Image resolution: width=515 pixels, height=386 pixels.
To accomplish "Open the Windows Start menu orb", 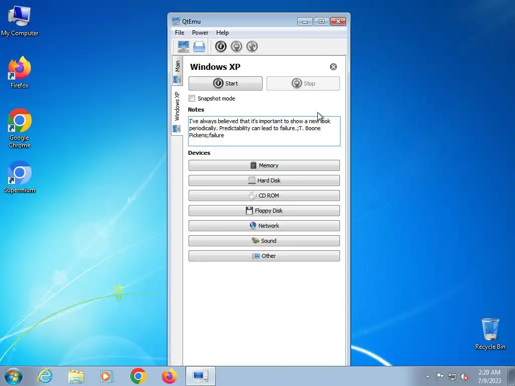I will coord(14,376).
